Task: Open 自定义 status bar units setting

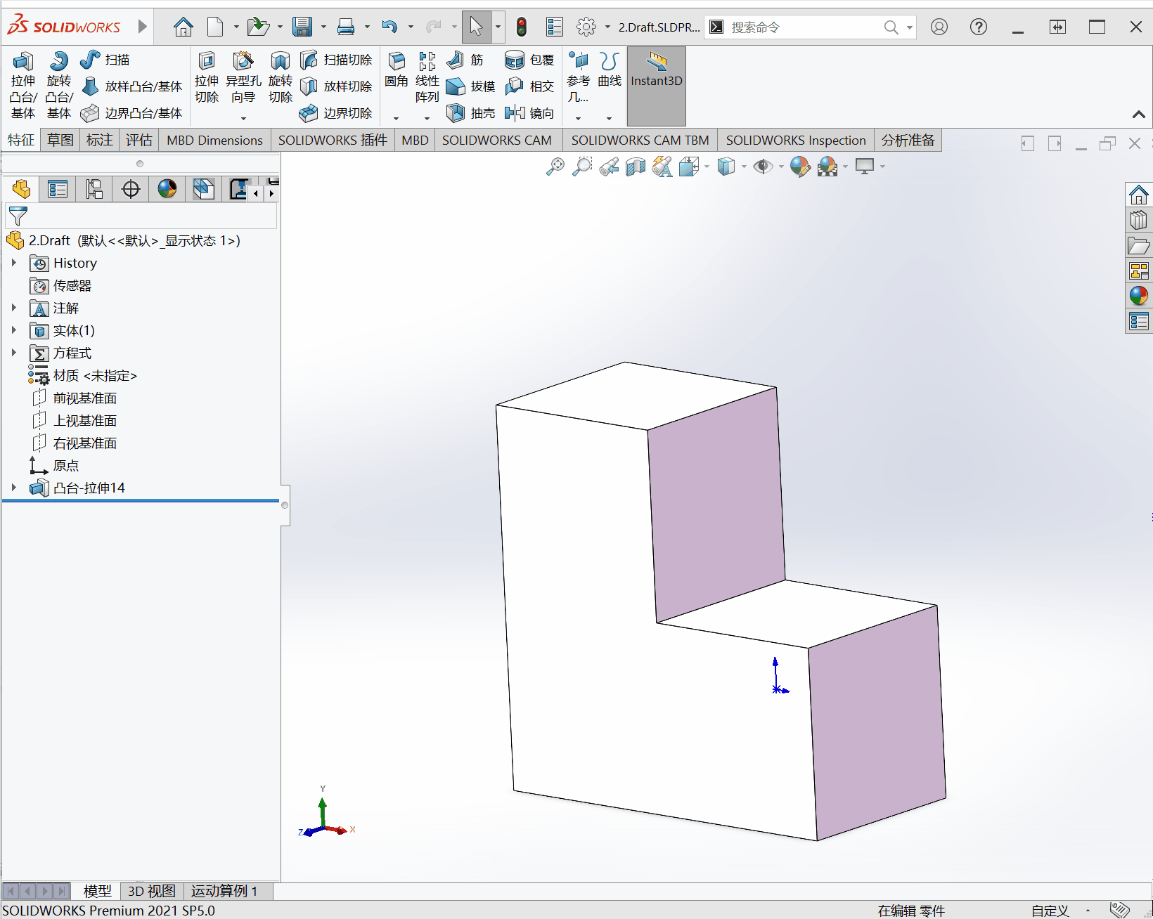Action: pos(1050,911)
